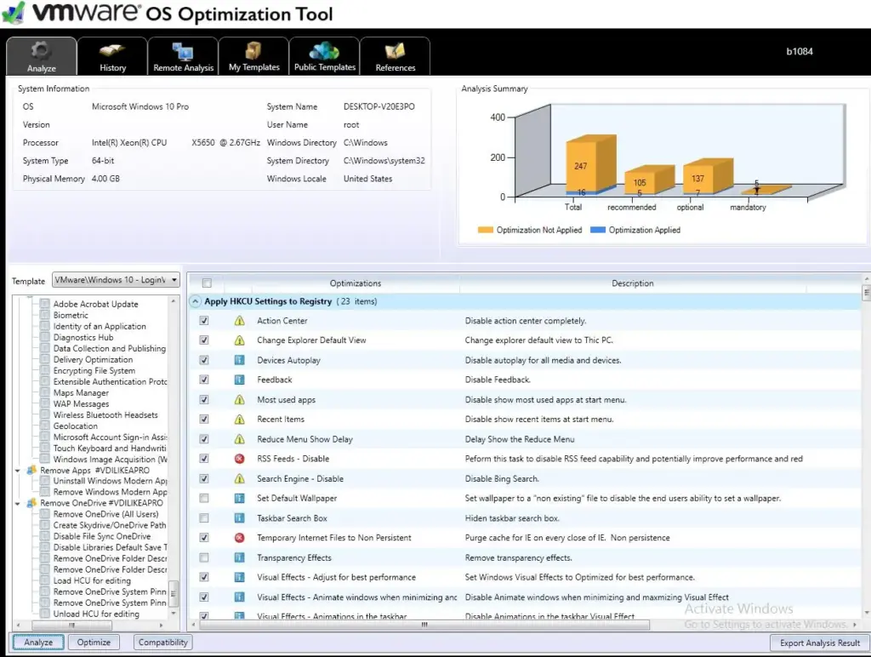Screen dimensions: 871x657
Task: Uncheck the Devices Autoplay checkbox
Action: 204,360
